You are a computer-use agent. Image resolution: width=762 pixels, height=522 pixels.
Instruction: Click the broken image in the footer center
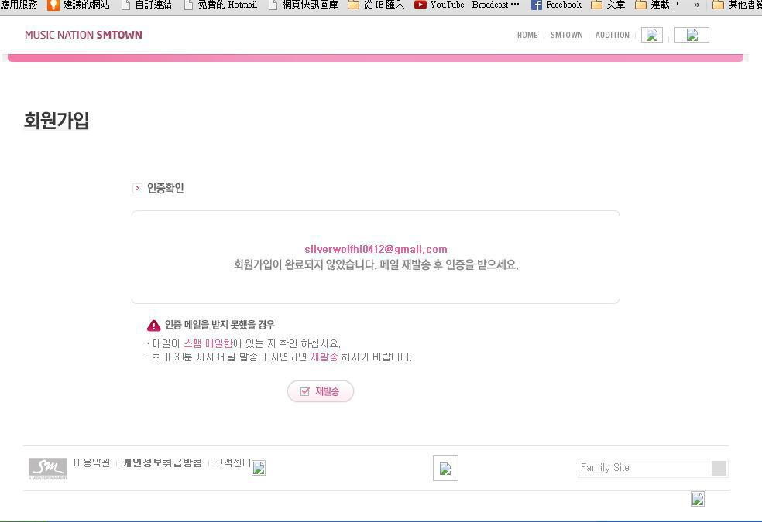coord(445,468)
